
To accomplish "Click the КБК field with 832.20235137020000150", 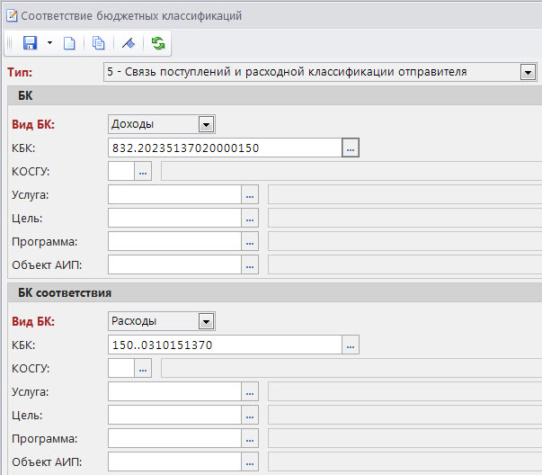I will (x=225, y=148).
